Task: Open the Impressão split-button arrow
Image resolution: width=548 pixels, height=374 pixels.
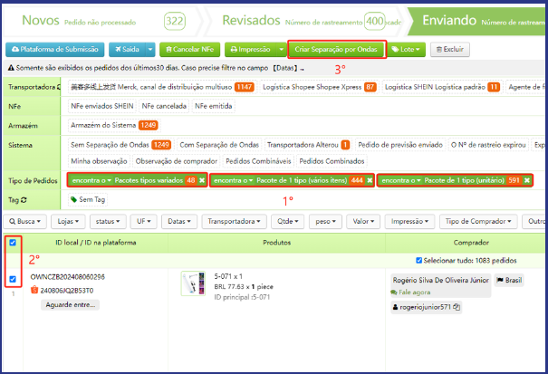Action: click(x=281, y=49)
